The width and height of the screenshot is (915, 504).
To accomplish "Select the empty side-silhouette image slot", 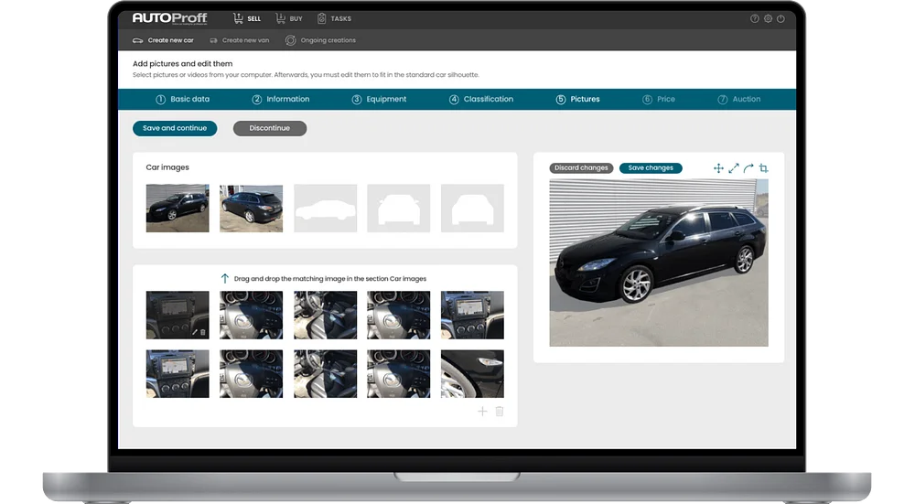I will tap(325, 209).
